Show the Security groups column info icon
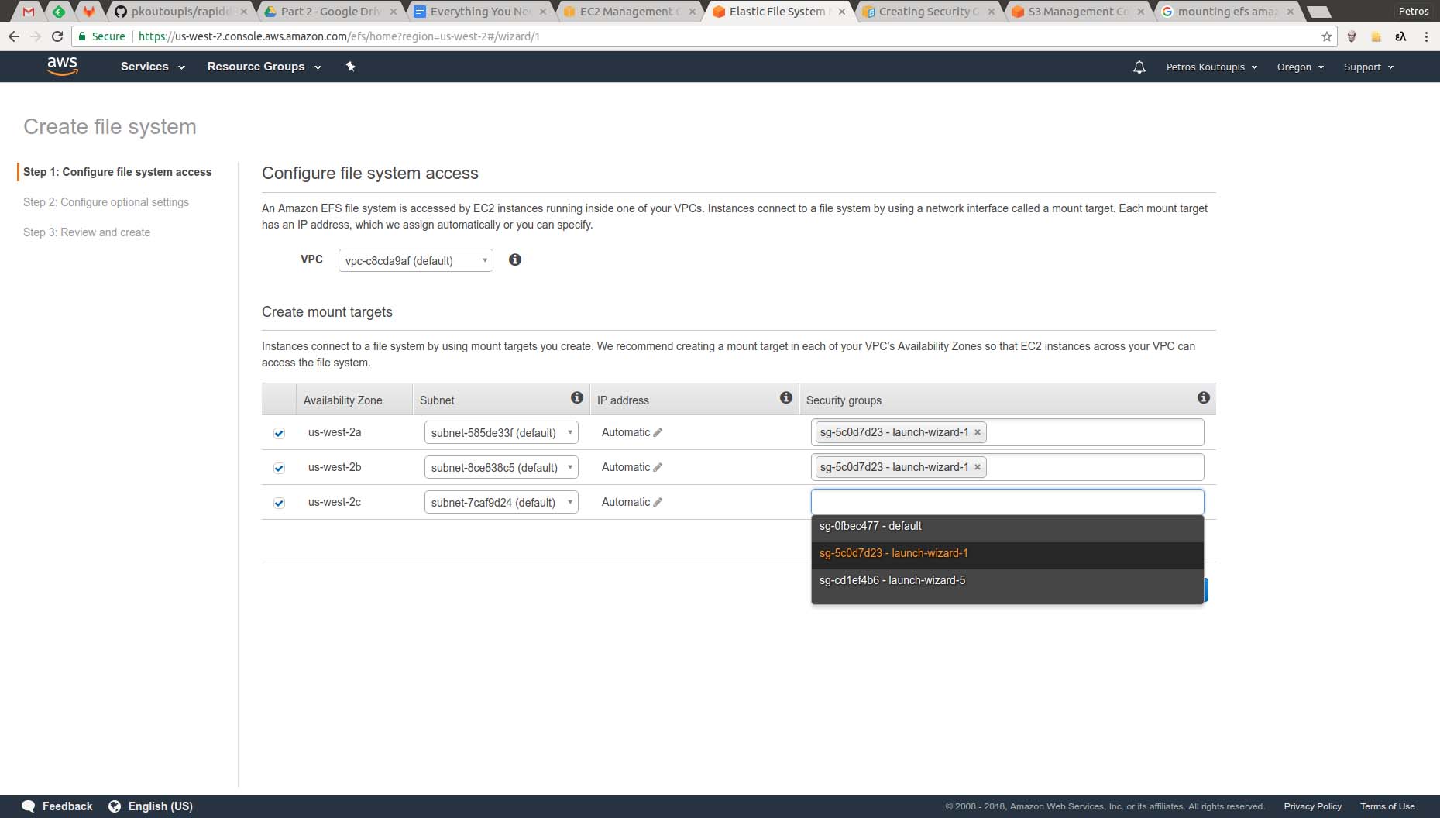Image resolution: width=1440 pixels, height=818 pixels. click(1203, 398)
